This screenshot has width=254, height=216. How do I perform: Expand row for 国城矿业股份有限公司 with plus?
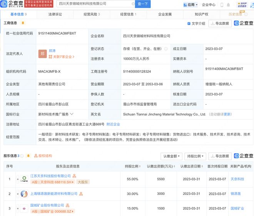[x=18, y=208]
